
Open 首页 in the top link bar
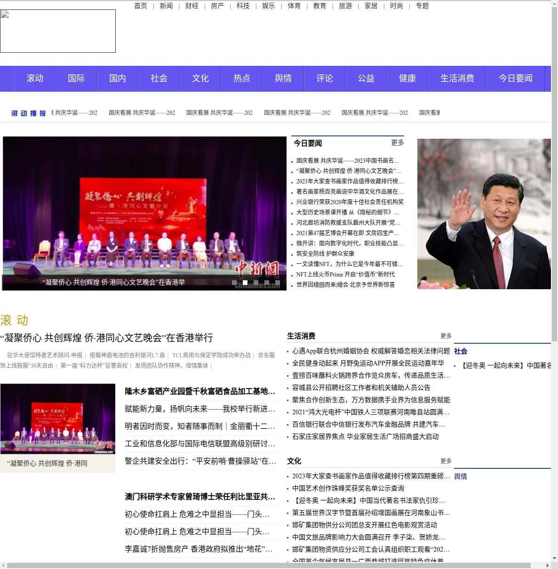[141, 6]
